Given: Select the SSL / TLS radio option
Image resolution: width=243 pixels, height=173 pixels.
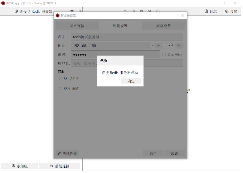Looking at the screenshot, I should [61, 79].
